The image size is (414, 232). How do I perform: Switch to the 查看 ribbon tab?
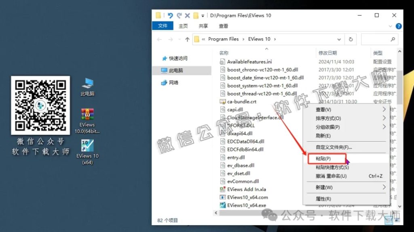pos(223,26)
